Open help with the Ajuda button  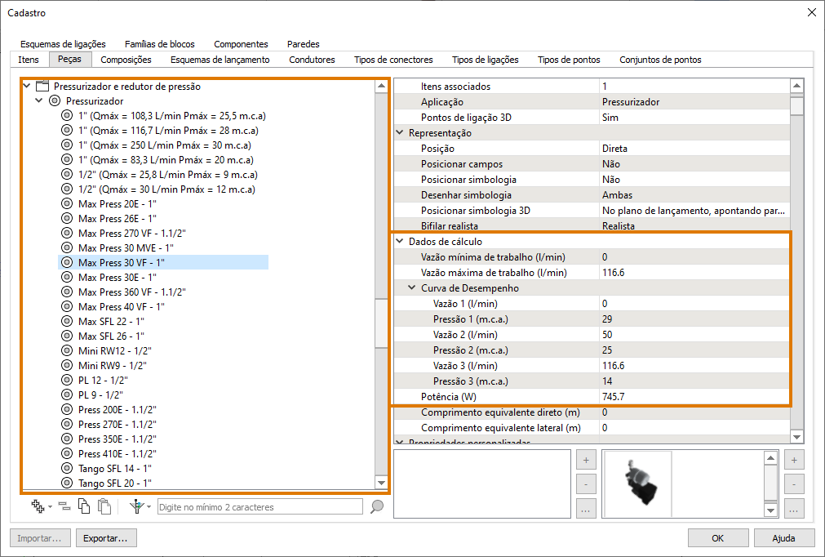click(784, 538)
